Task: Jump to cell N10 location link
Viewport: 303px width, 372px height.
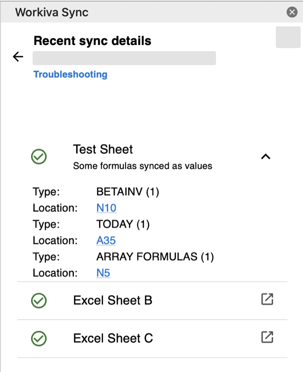Action: [x=106, y=208]
